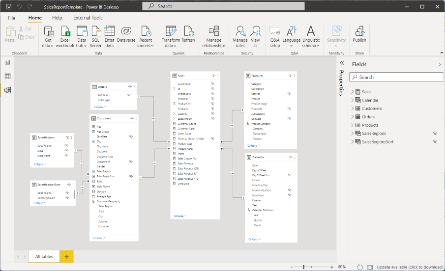Screen dimensions: 445x271
Task: Select the Dataverse source
Action: click(126, 34)
